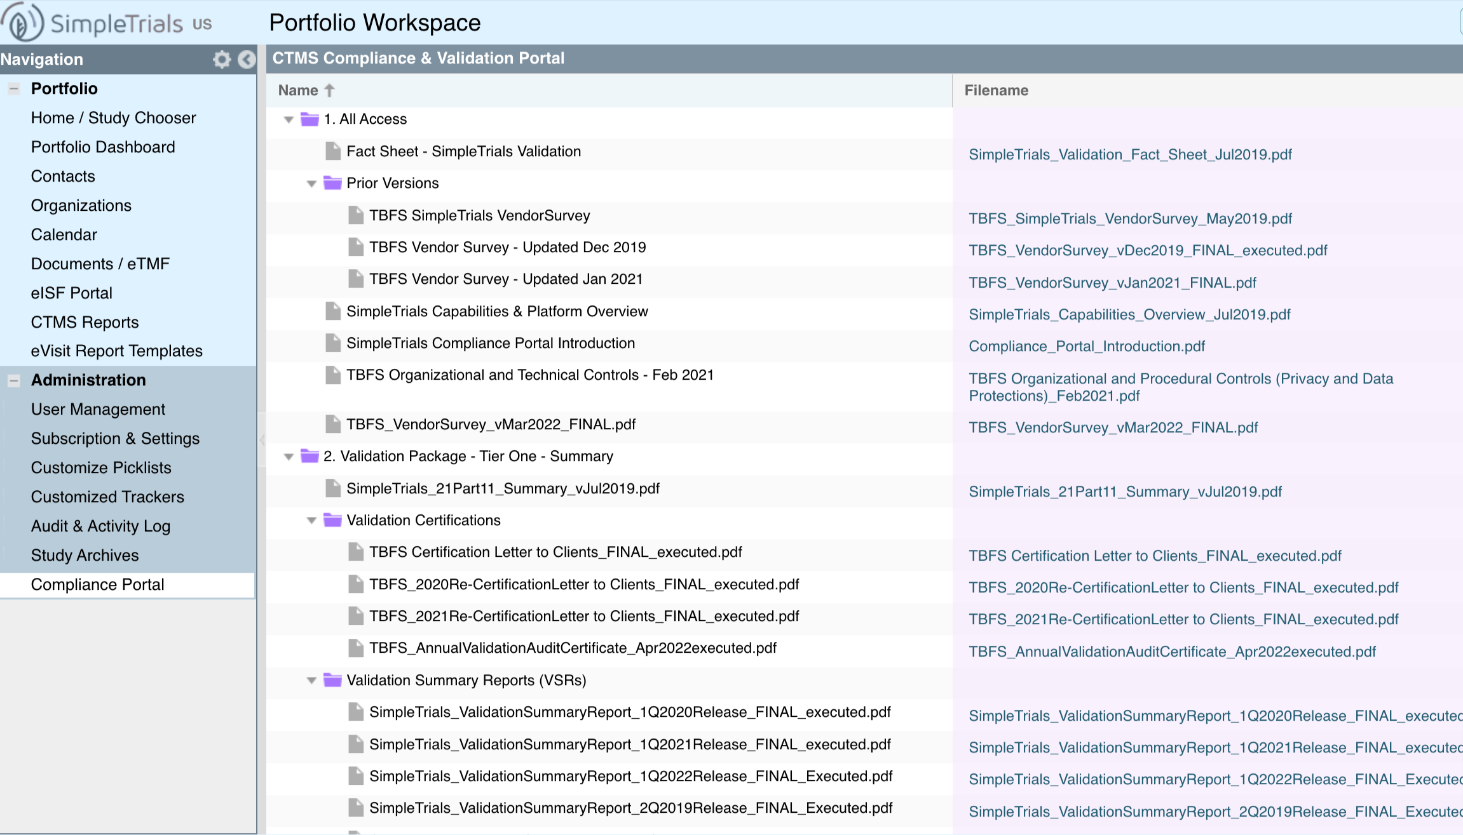Viewport: 1463px width, 835px height.
Task: Click the file icon for TBFS Organizational and Technical Controls
Action: click(x=333, y=375)
